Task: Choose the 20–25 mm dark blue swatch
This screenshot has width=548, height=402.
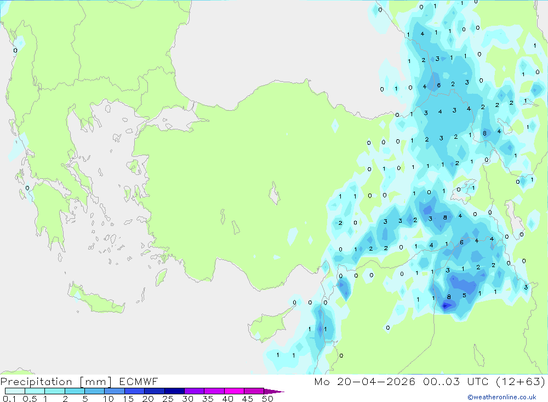Action: click(x=154, y=391)
